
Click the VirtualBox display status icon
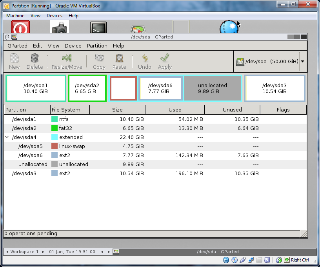click(x=267, y=260)
